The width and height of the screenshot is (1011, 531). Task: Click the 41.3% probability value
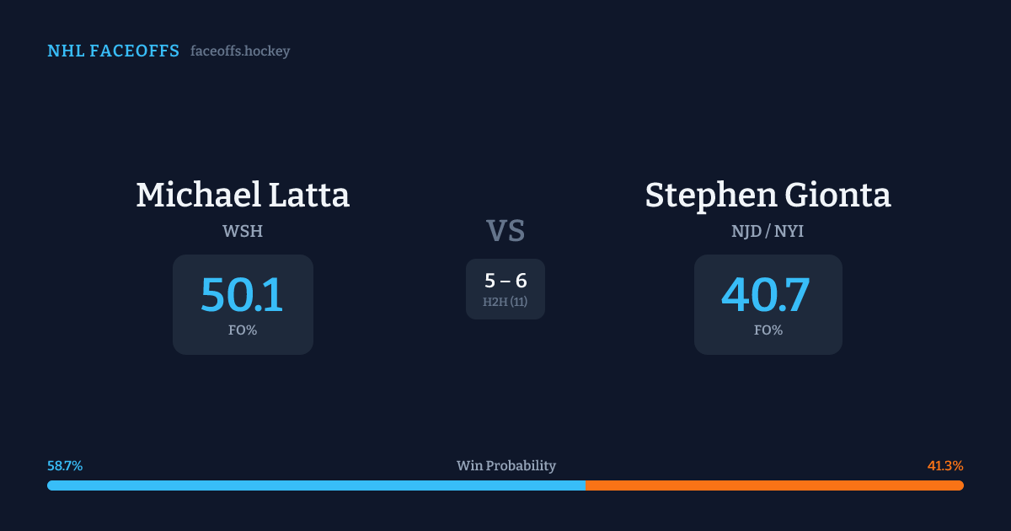click(x=945, y=466)
